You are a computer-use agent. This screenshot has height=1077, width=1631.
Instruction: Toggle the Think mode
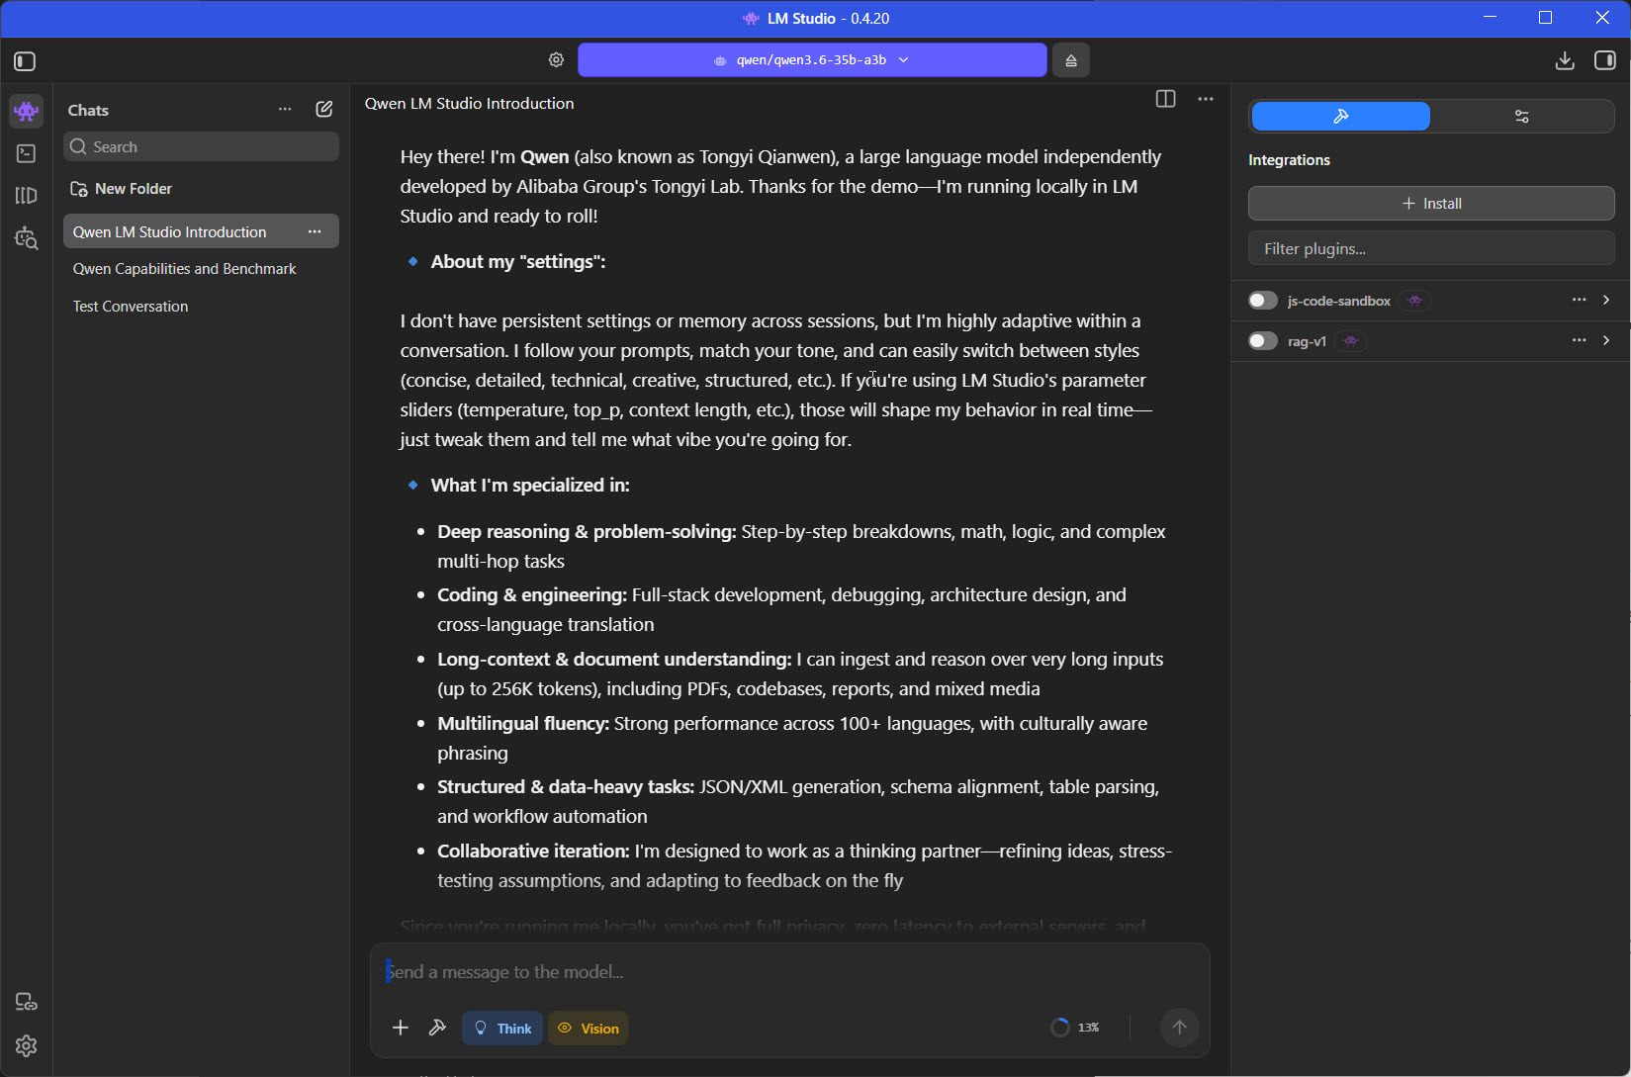[502, 1029]
